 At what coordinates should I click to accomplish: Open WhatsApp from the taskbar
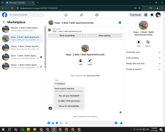click(x=22, y=129)
